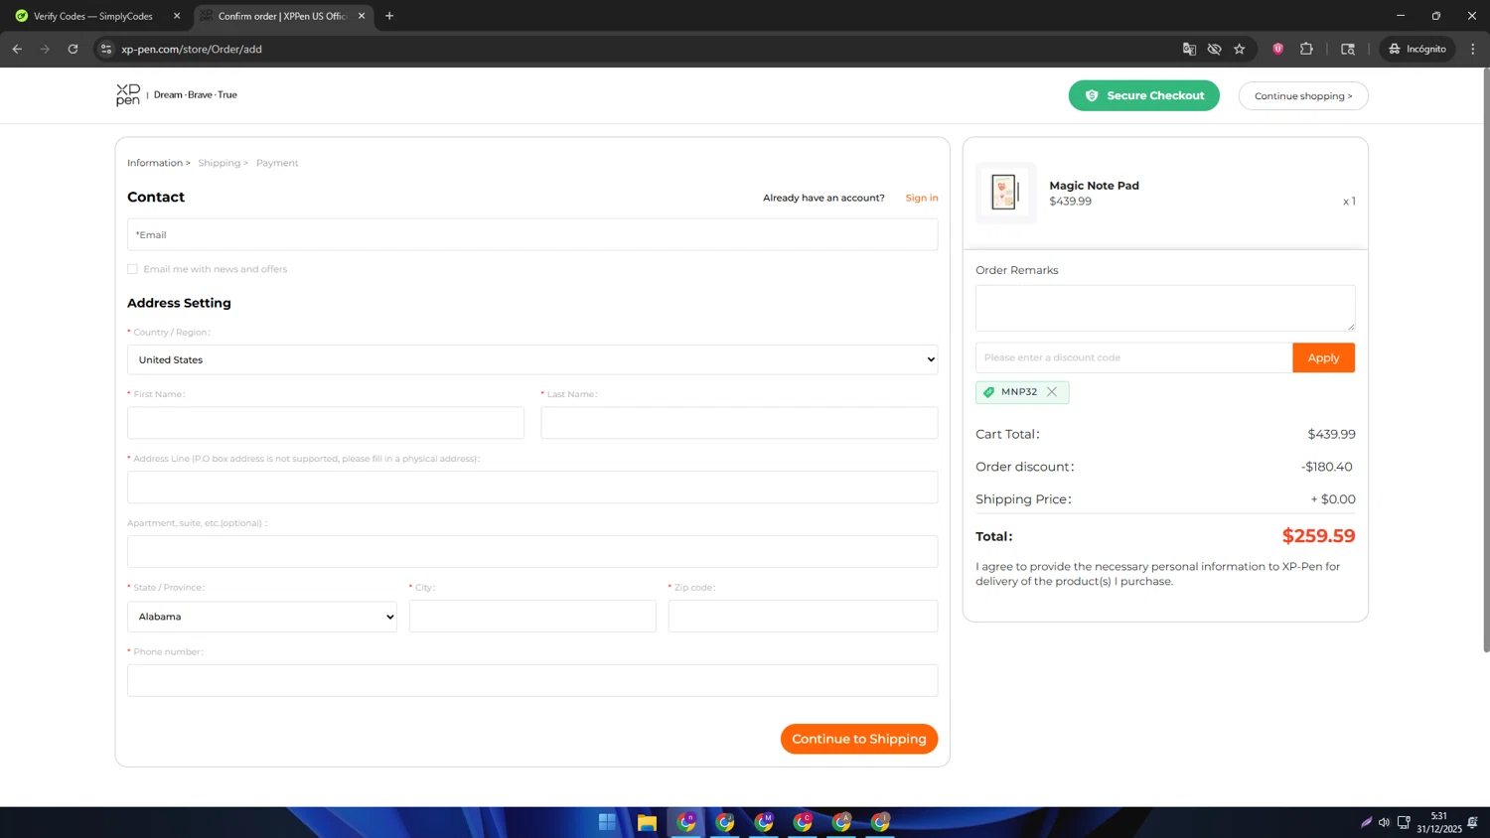Click the Information breadcrumb step
1490x838 pixels.
click(x=155, y=163)
